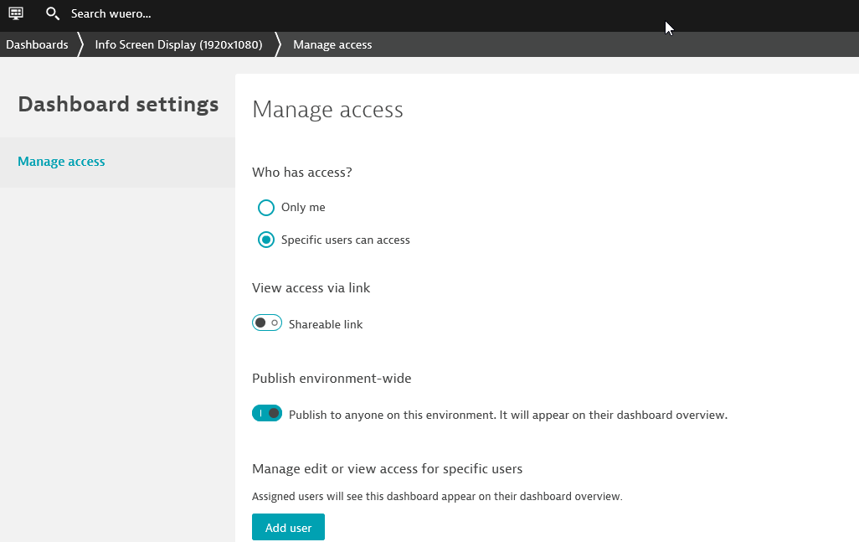The height and width of the screenshot is (542, 859).
Task: Select the 'Only me' radio button
Action: [266, 208]
